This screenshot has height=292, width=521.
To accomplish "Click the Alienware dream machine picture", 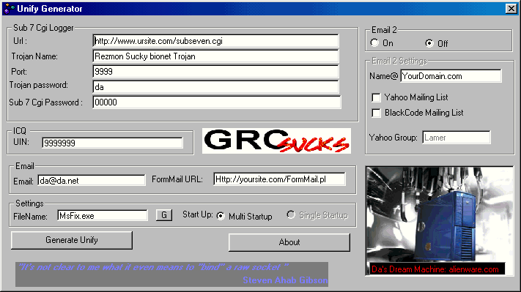I will pos(440,221).
